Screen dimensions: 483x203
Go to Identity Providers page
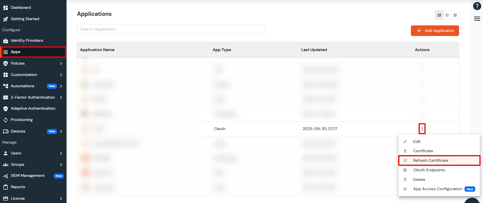[27, 40]
